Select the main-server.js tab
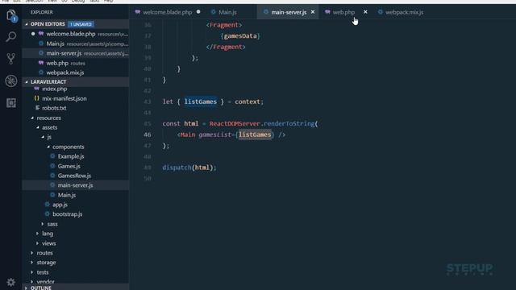 click(x=289, y=12)
